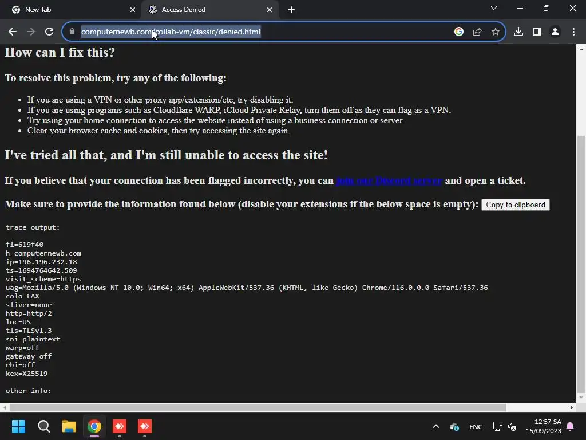Viewport: 586px width, 440px height.
Task: Show hidden system tray icons
Action: point(435,426)
